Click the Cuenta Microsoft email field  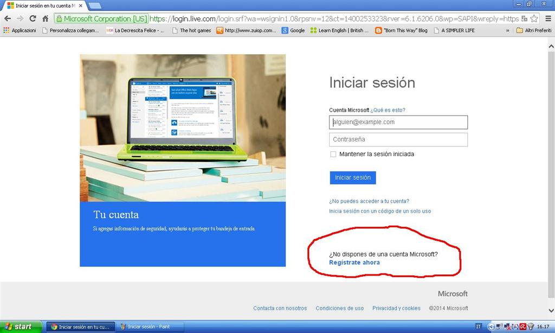398,122
